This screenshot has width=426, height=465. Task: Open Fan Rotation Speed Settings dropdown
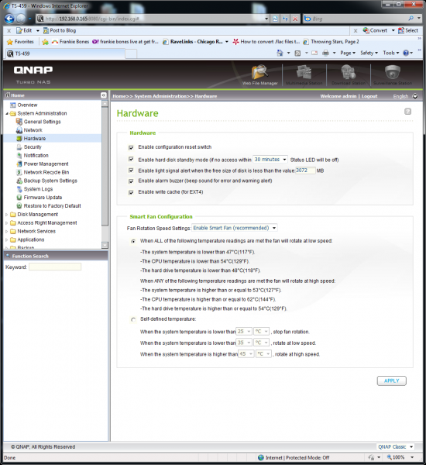tap(235, 228)
